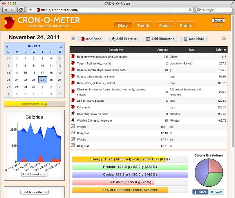Click the Remaining Calories 598 bar
Viewport: 235px width, 198px height.
34,104
